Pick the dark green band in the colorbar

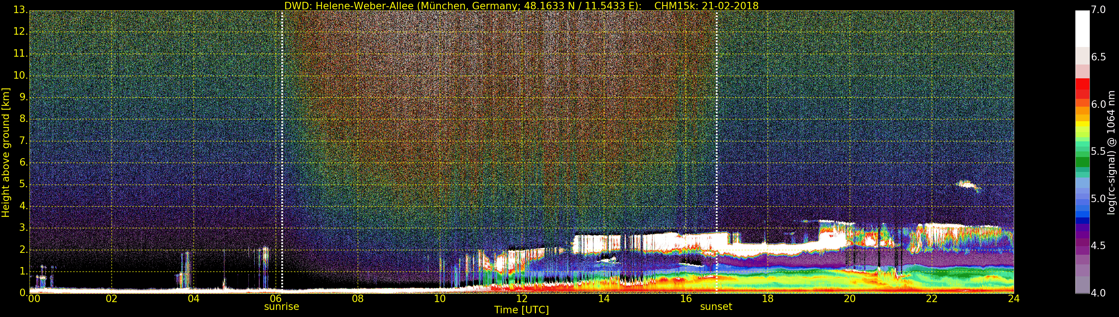(1082, 161)
